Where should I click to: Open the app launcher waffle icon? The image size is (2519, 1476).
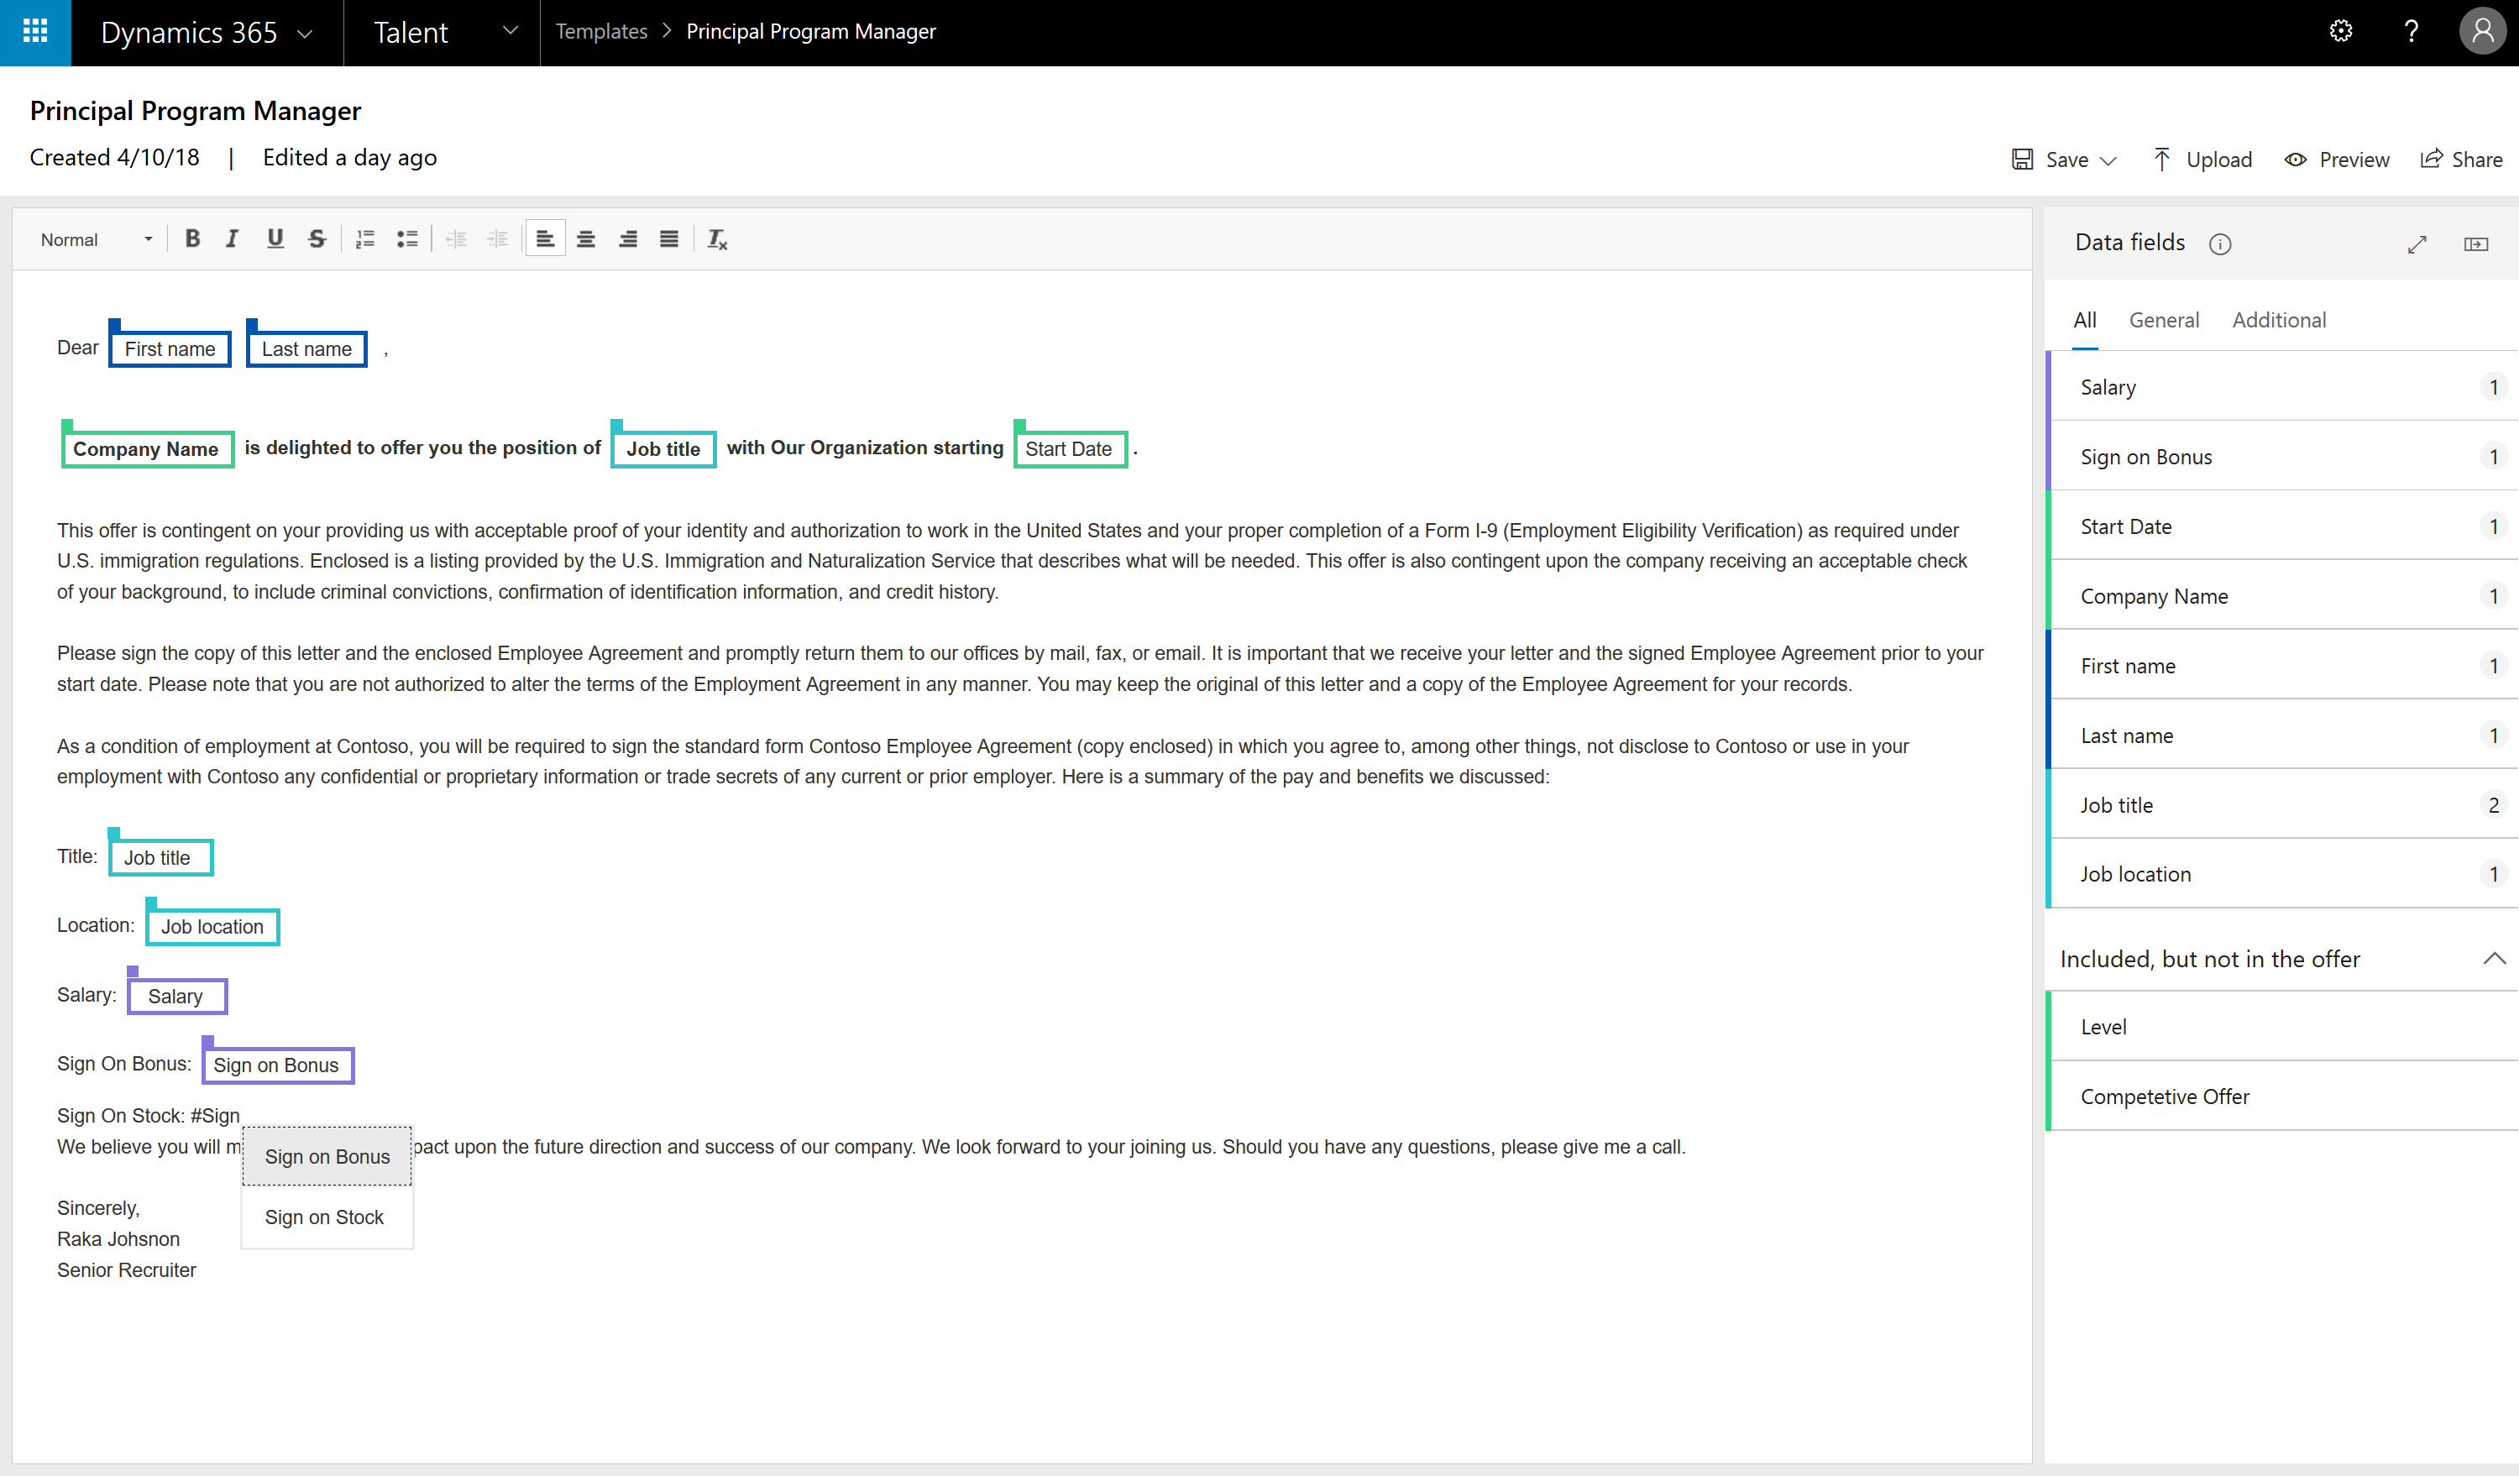coord(35,32)
